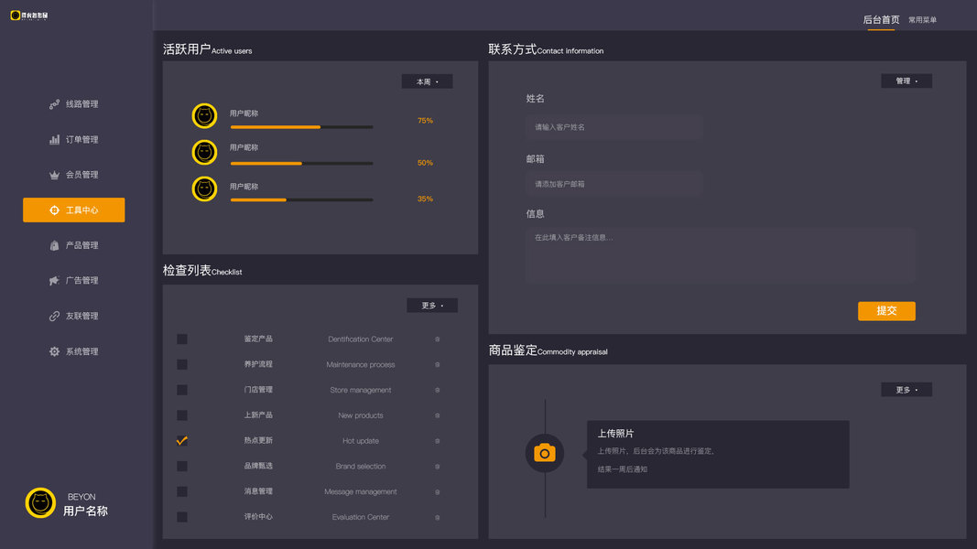Open 线路管理 in the sidebar
The height and width of the screenshot is (549, 977).
[x=73, y=104]
